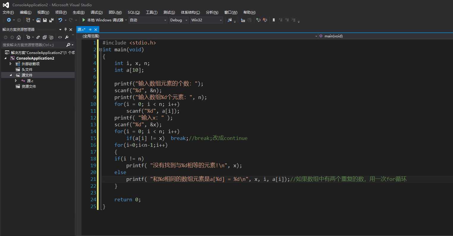453x236 pixels.
Task: Click the magnifier icon in the Solution Explorer search box
Action: (68, 45)
